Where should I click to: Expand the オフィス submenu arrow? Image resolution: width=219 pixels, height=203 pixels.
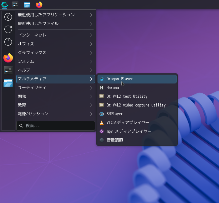(x=91, y=44)
